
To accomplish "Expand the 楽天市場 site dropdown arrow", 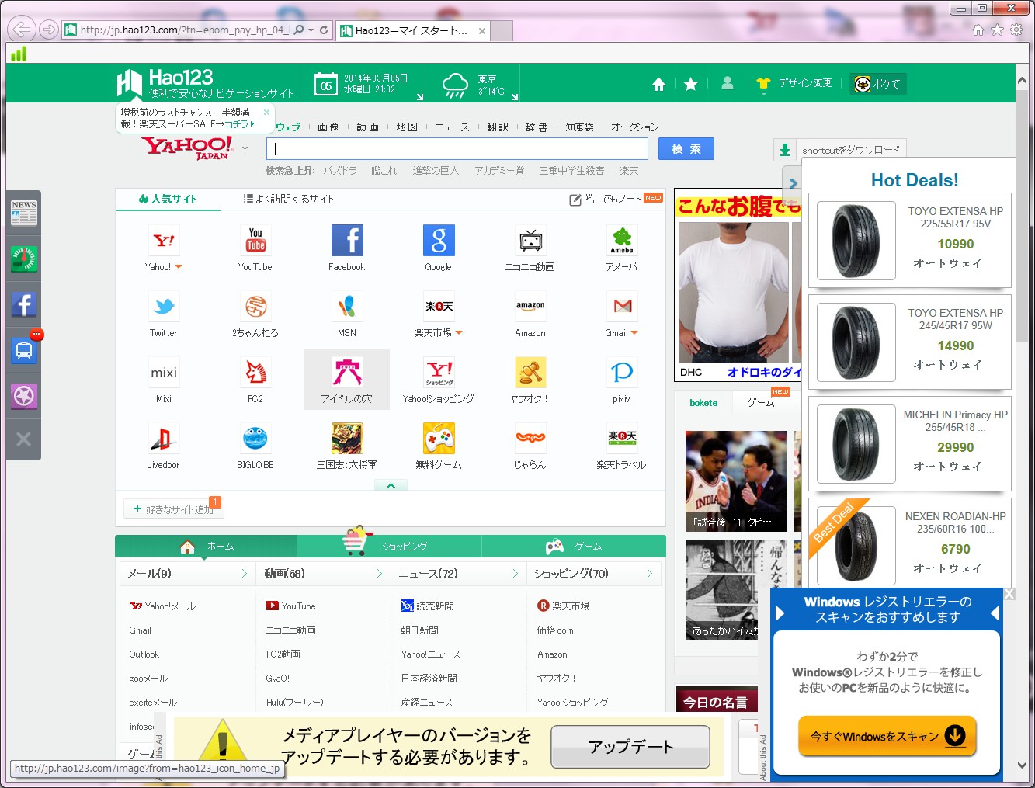I will tap(459, 333).
